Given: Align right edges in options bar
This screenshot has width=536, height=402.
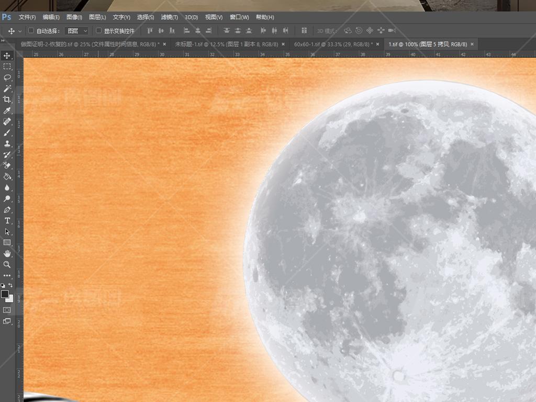Looking at the screenshot, I should [209, 31].
